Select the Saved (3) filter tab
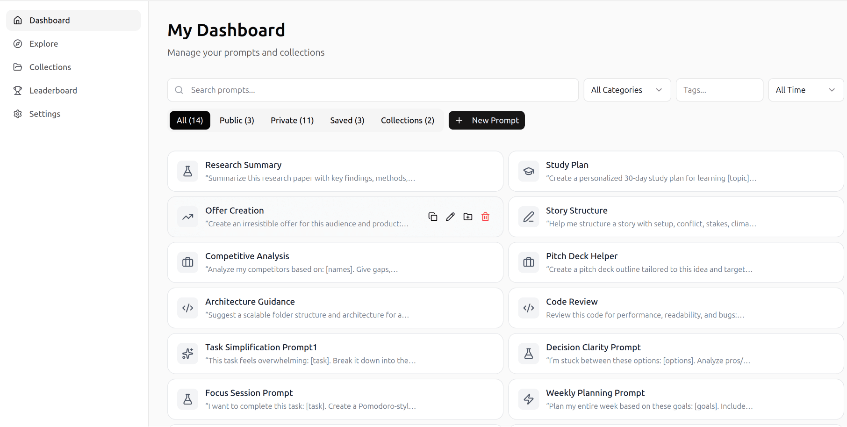 (x=347, y=120)
